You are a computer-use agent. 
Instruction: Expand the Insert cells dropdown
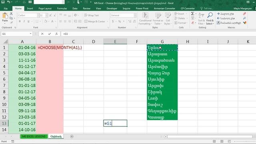pos(186,14)
